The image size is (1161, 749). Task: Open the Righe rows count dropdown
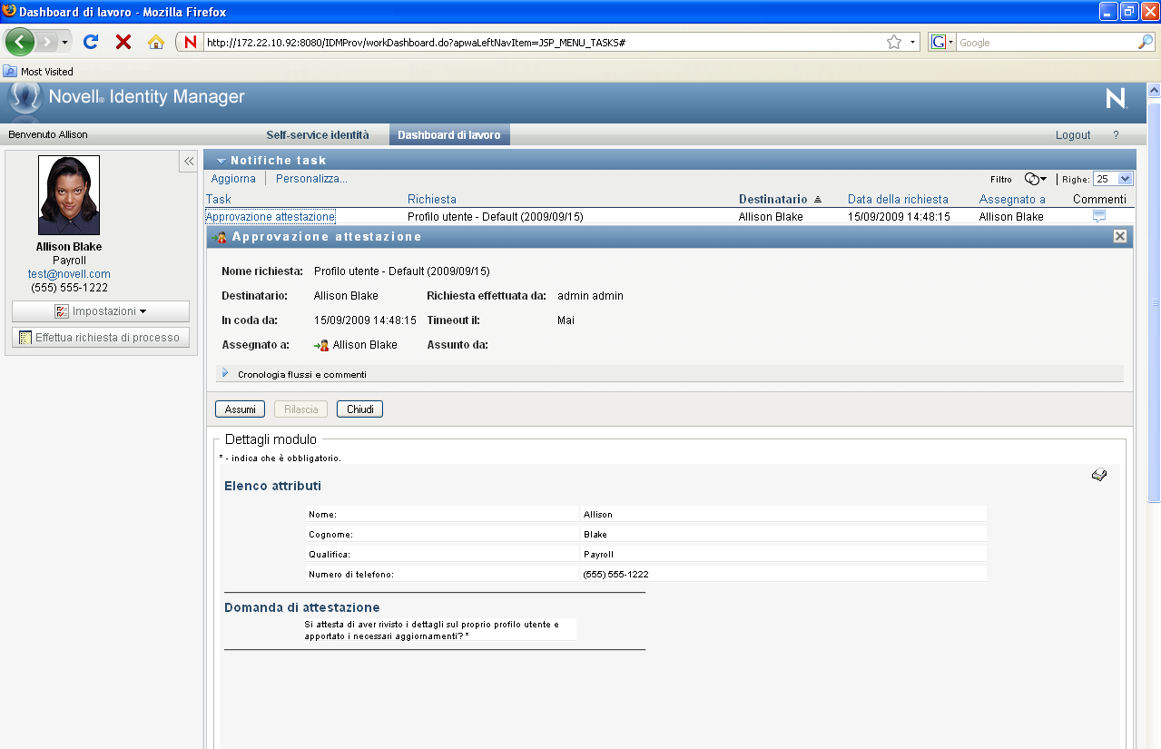pos(1113,179)
